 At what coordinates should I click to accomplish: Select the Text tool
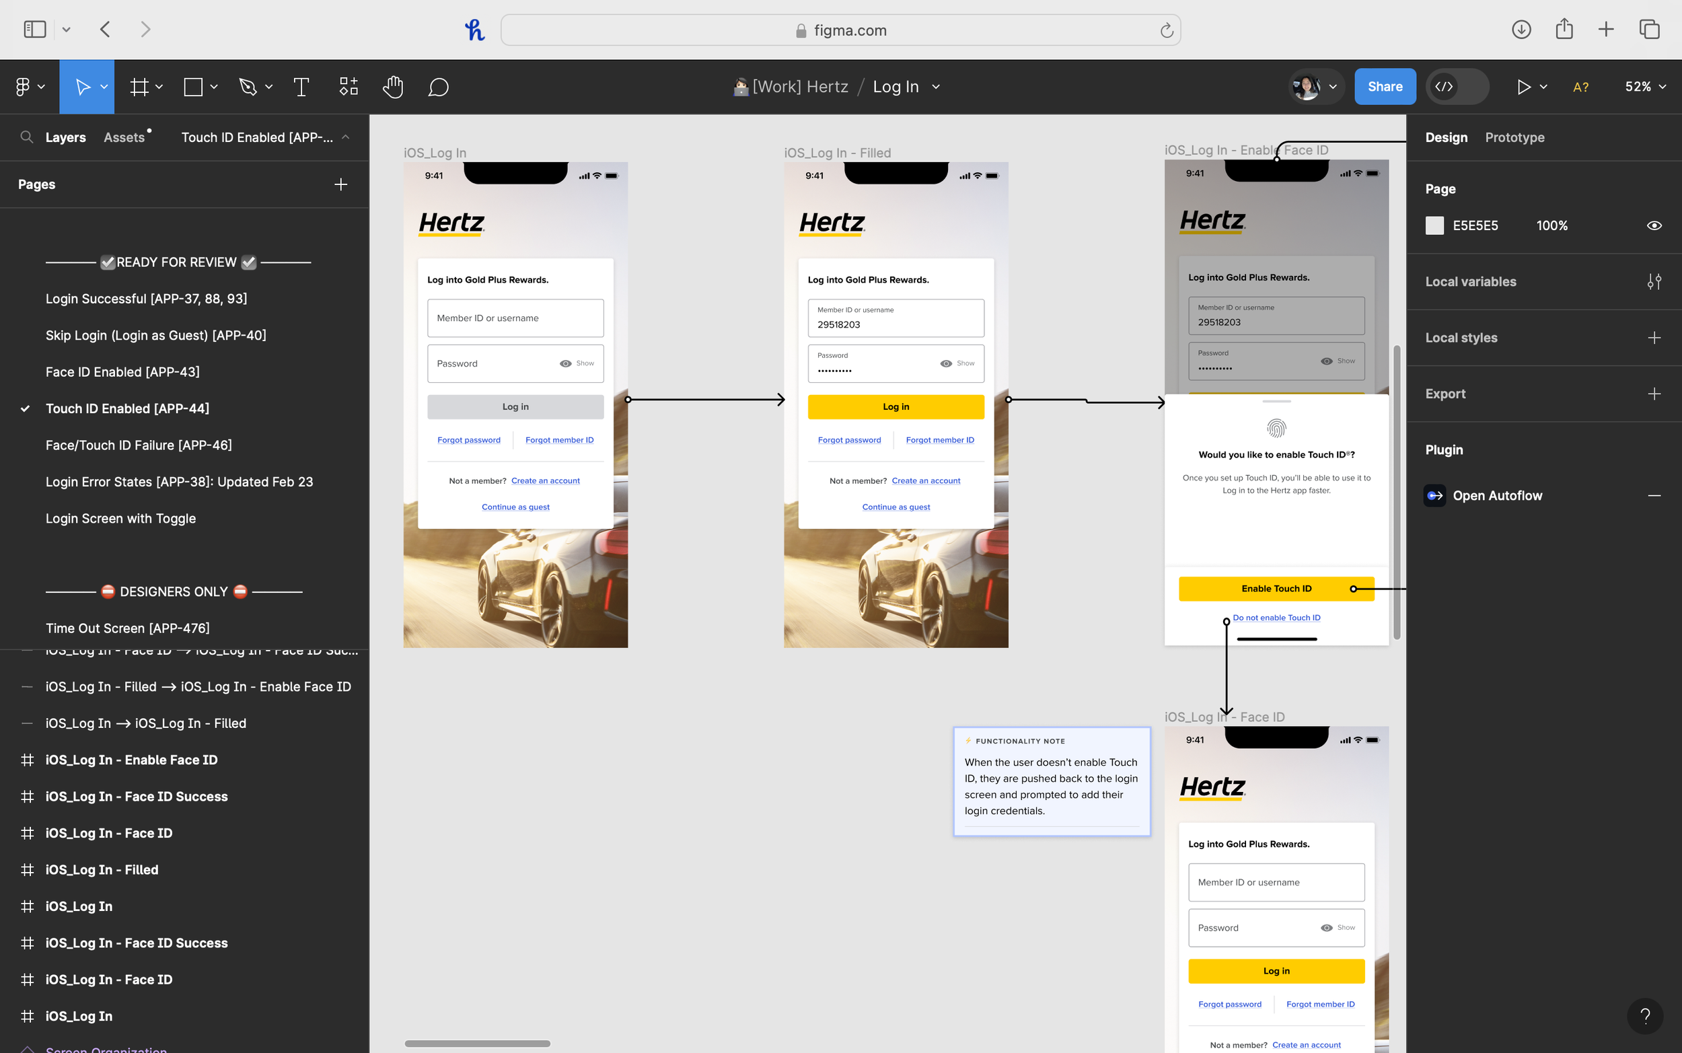301,87
